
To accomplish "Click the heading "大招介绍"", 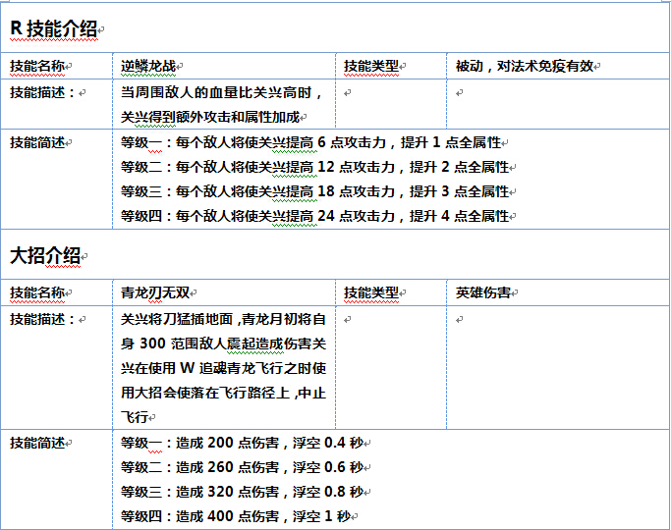I will [45, 255].
